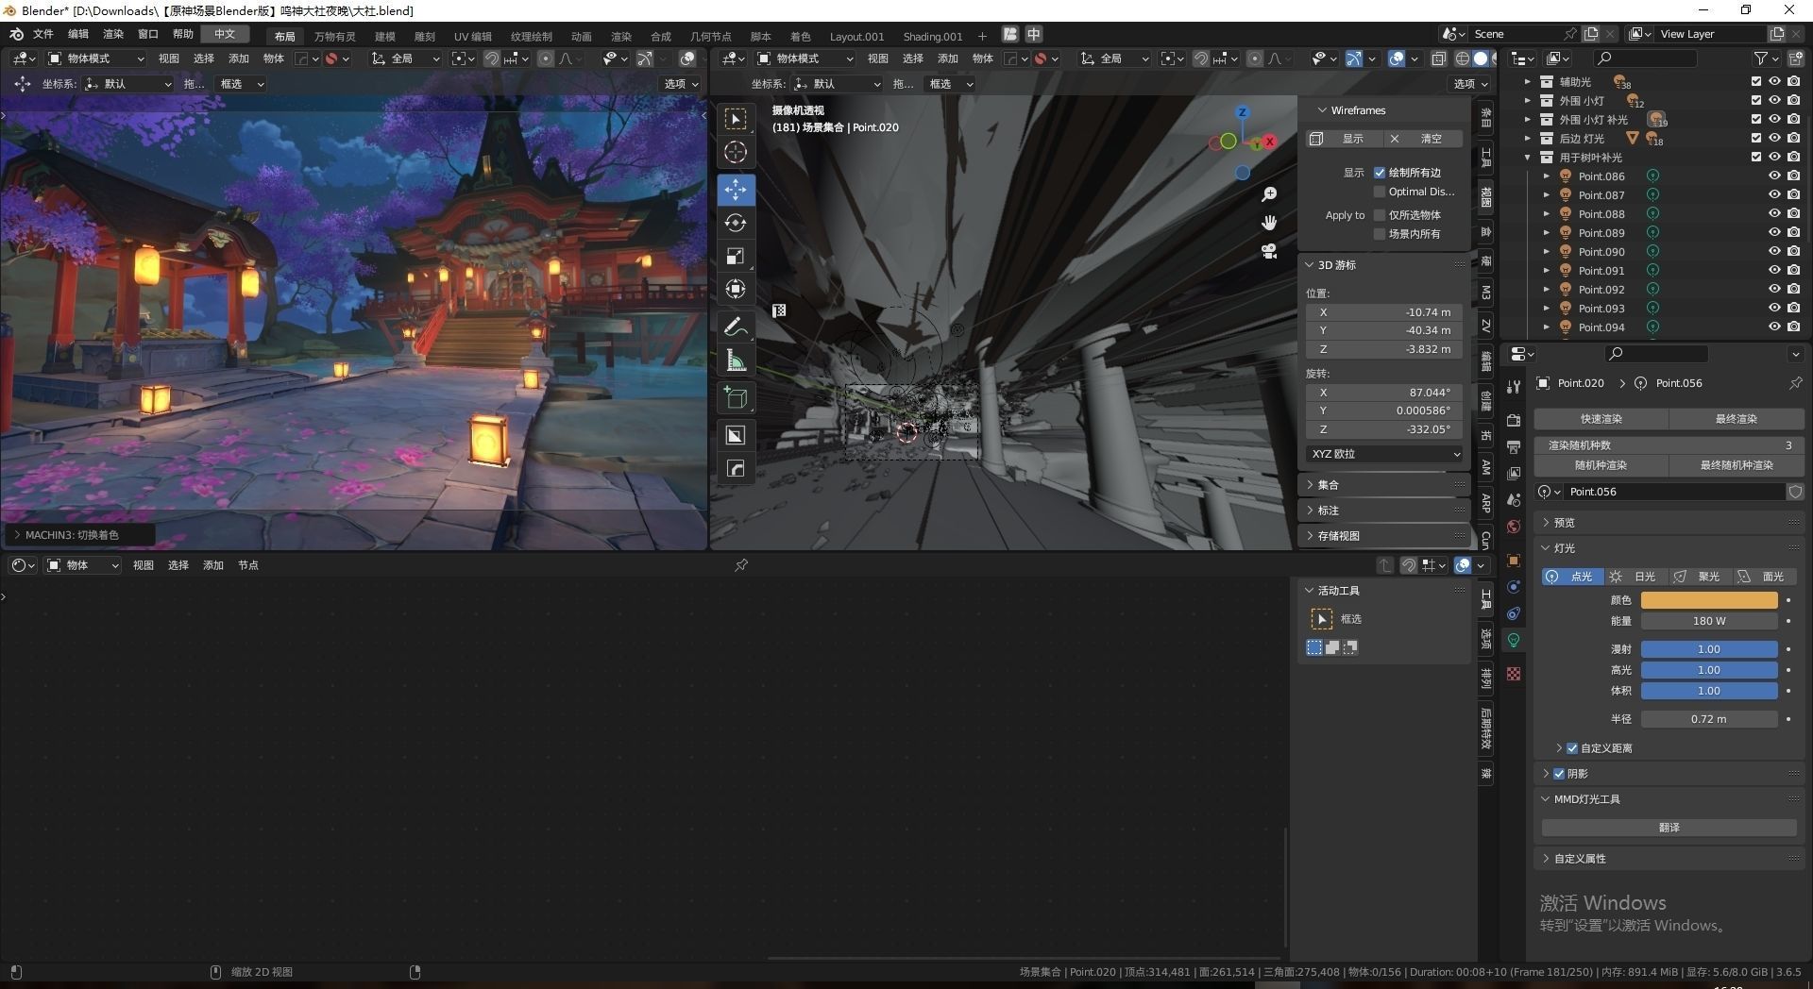Viewport: 1813px width, 989px height.
Task: Toggle X-ray in the right viewport header
Action: click(1438, 59)
